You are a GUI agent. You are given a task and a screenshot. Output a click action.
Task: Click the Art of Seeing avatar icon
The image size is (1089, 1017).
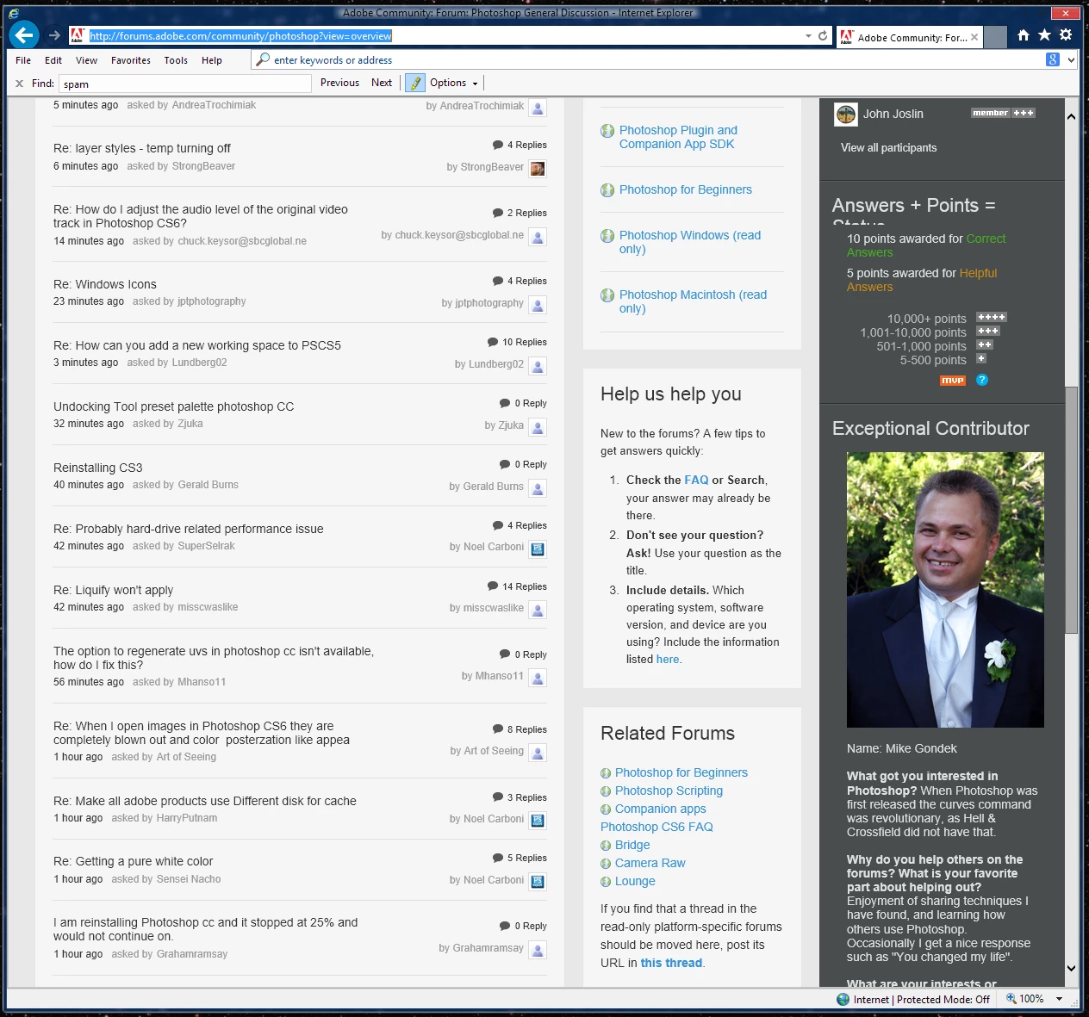538,753
